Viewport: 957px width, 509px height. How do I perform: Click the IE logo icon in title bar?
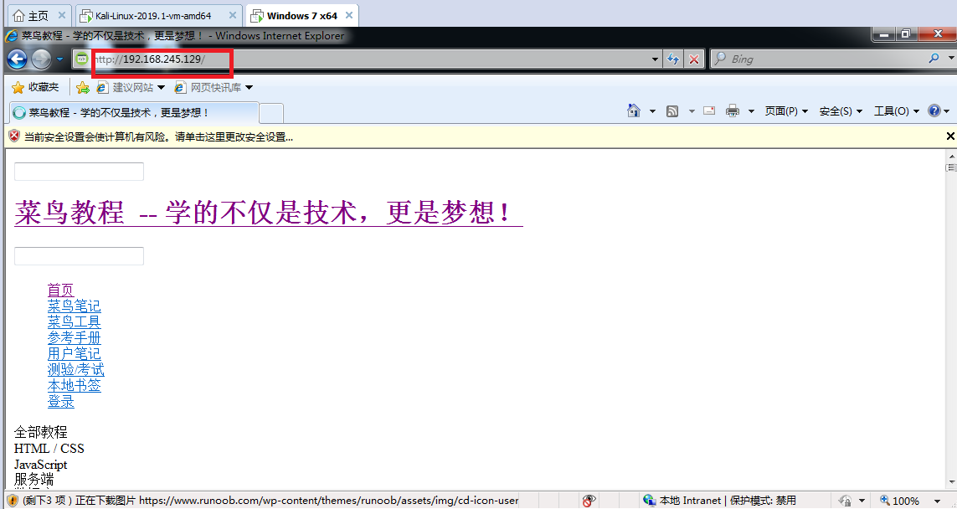tap(12, 35)
